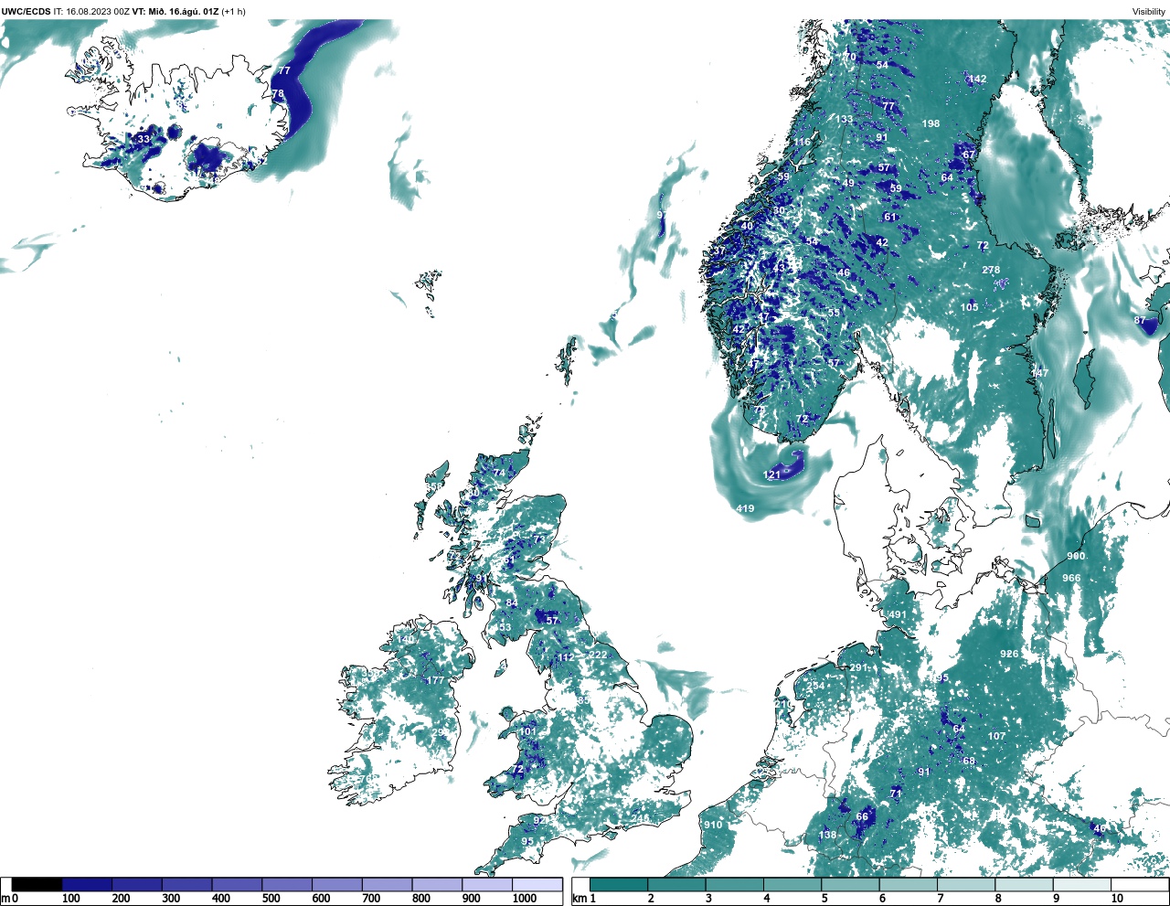Pick the 3–4 km legend color
Viewport: 1170px width, 906px height.
[734, 884]
